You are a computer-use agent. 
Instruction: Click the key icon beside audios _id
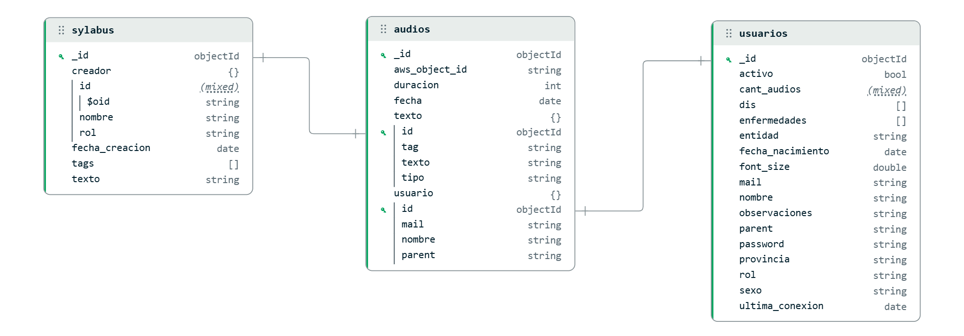tap(383, 55)
